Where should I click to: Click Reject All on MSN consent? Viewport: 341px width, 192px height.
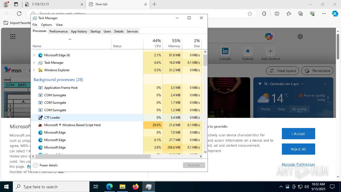tap(298, 149)
